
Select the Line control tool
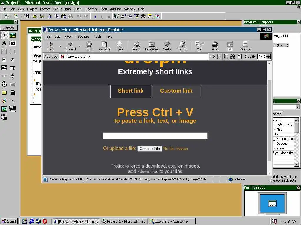coord(12,101)
